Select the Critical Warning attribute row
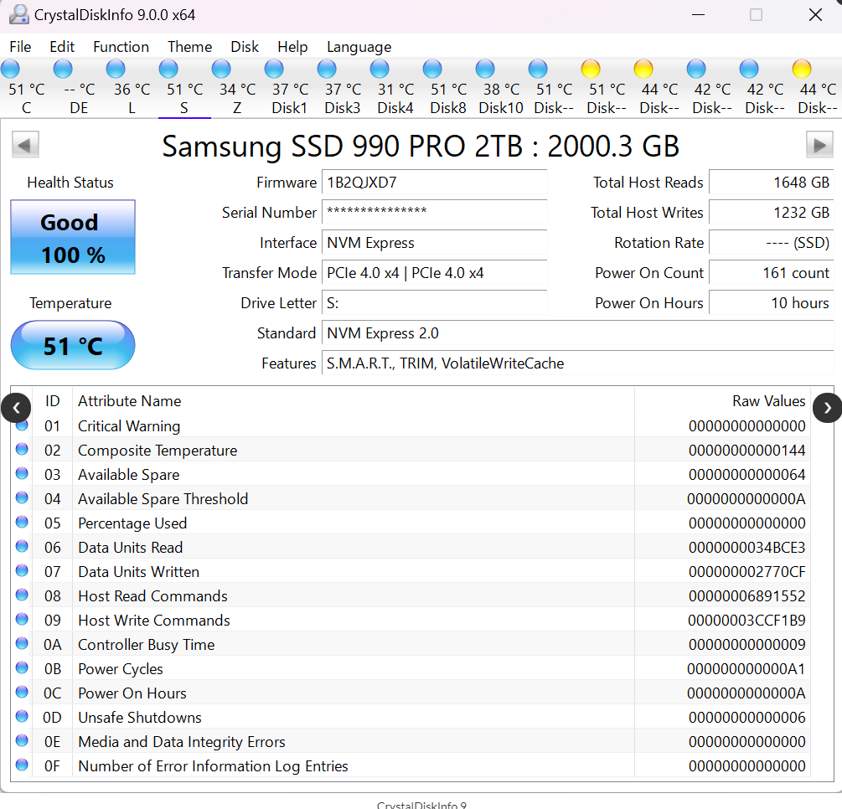This screenshot has width=842, height=809. coord(411,425)
